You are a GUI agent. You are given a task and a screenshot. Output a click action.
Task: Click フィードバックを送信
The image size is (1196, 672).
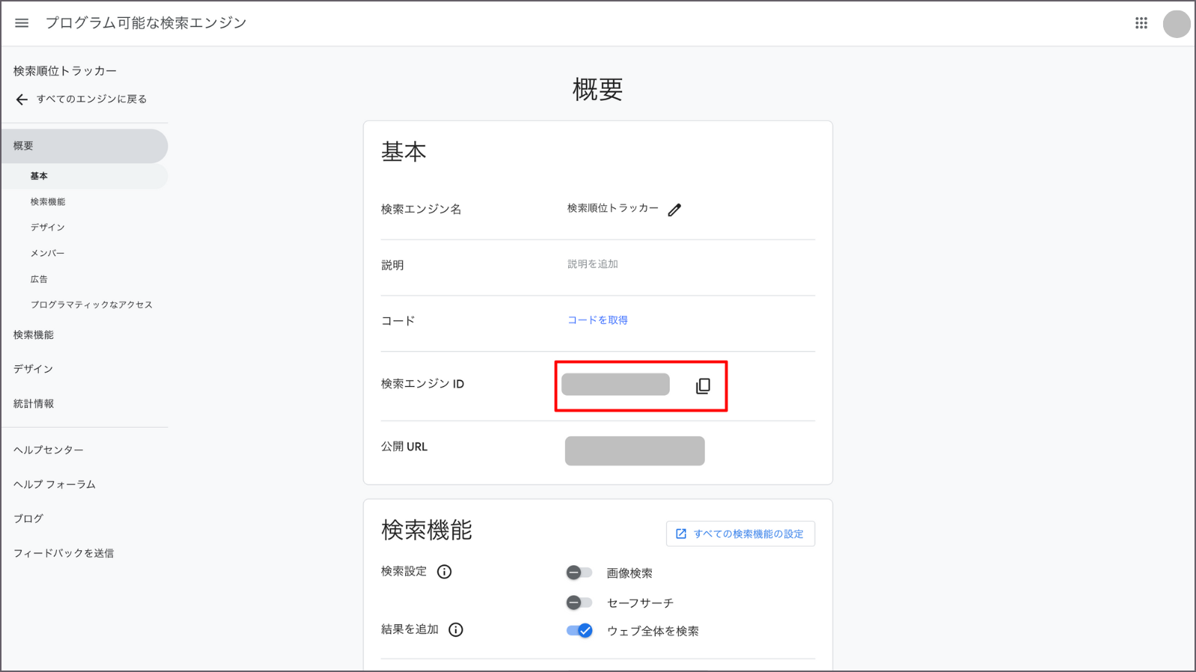point(64,553)
